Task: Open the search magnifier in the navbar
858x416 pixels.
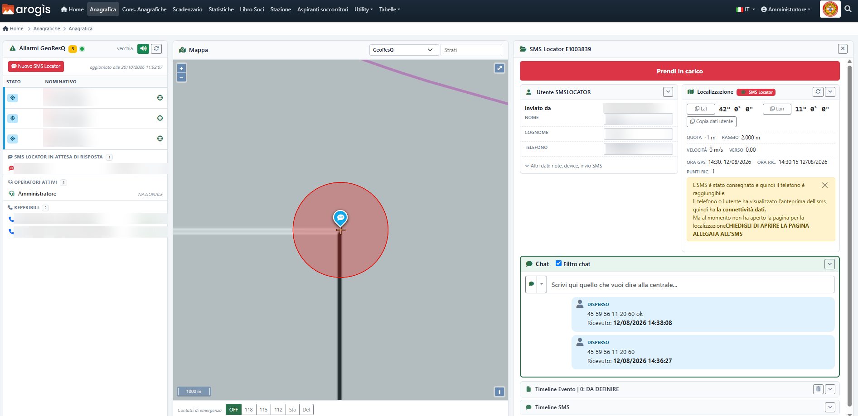Action: click(x=848, y=9)
